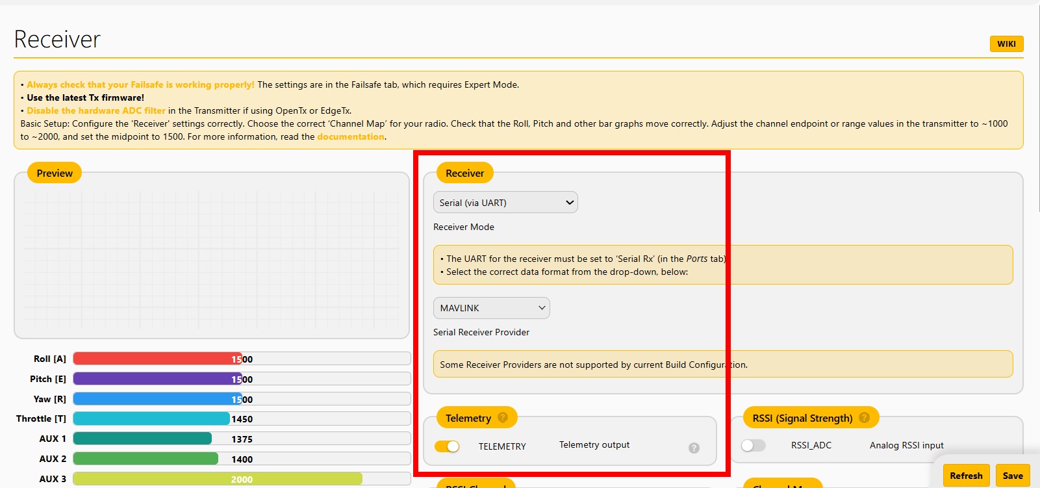Click the blue Yaw channel bar
The image size is (1040, 488).
tap(156, 399)
